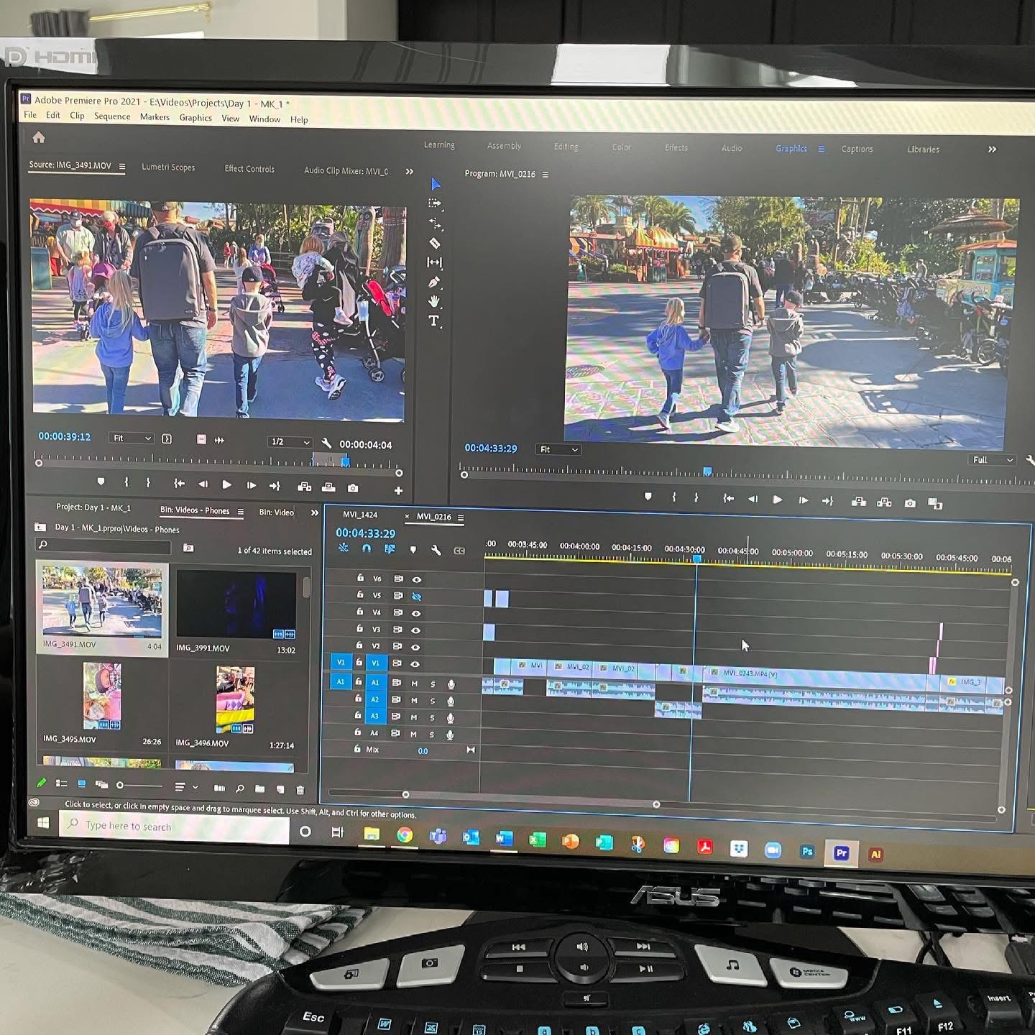Select the Pen tool
Image resolution: width=1035 pixels, height=1035 pixels.
click(433, 282)
